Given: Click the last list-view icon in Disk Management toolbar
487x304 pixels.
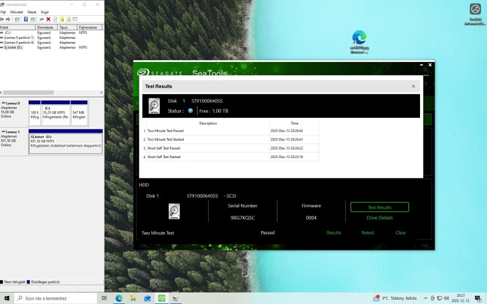Looking at the screenshot, I should 75,19.
